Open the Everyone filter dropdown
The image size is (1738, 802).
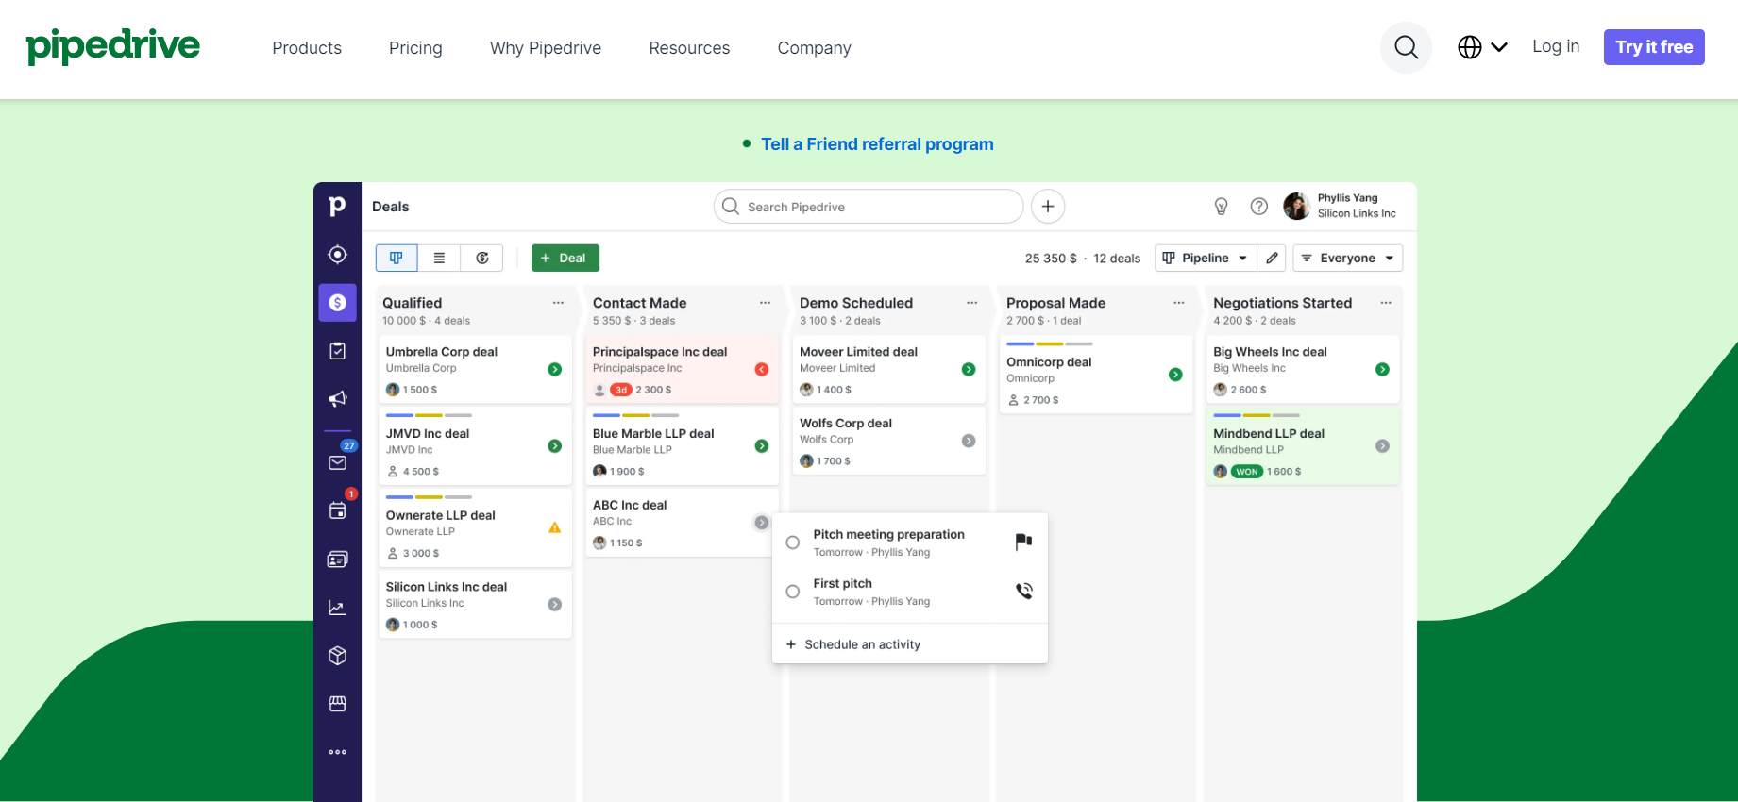[x=1348, y=258]
